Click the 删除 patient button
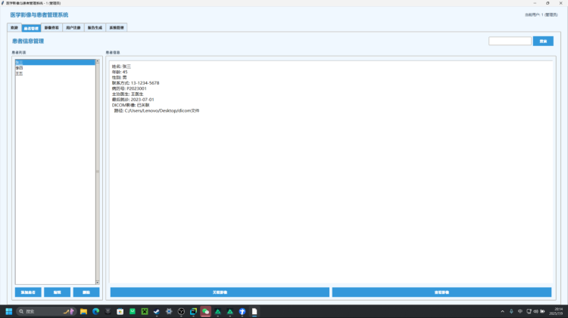Image resolution: width=568 pixels, height=318 pixels. coord(86,292)
